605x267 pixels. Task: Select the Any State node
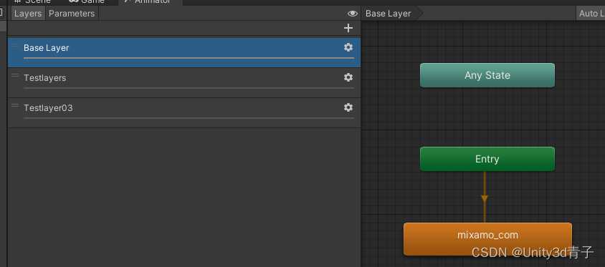pos(487,75)
